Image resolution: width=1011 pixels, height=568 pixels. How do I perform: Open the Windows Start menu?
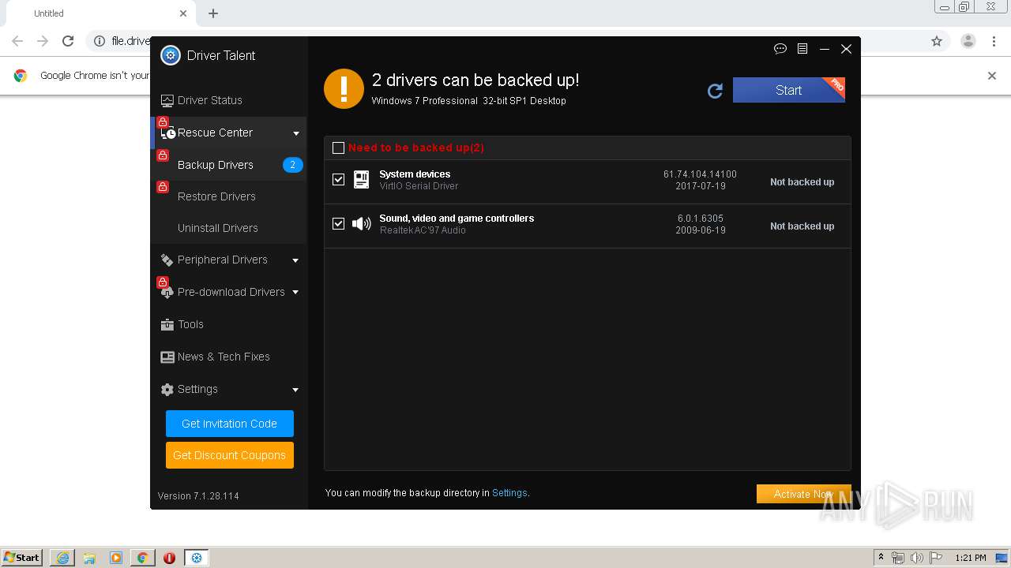22,558
